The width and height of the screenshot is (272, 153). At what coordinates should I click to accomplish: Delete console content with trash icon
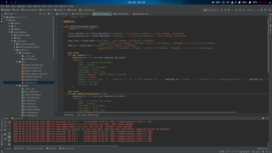pos(9,144)
